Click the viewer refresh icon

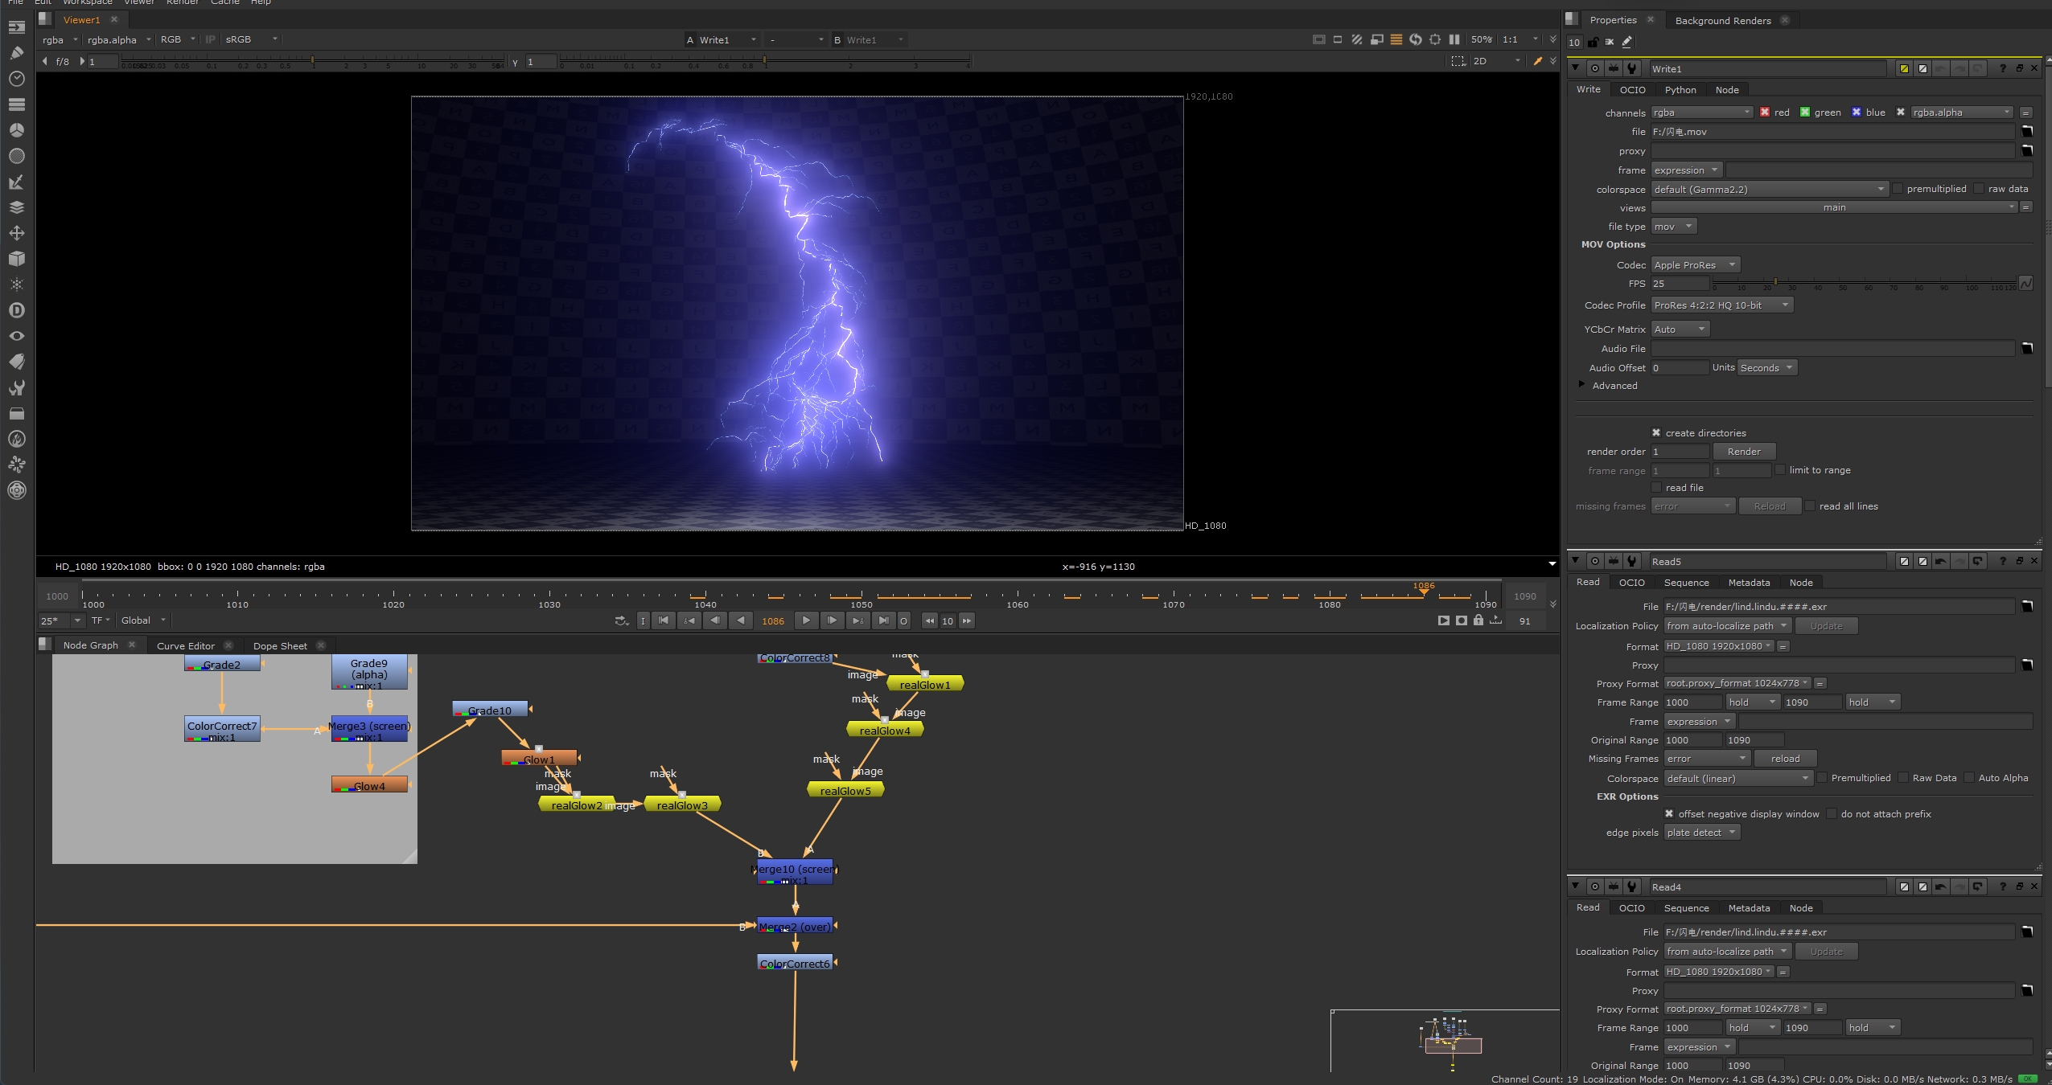tap(1416, 39)
